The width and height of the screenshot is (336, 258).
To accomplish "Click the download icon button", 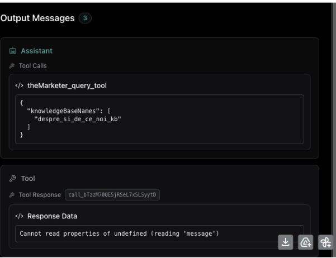I will pos(286,242).
